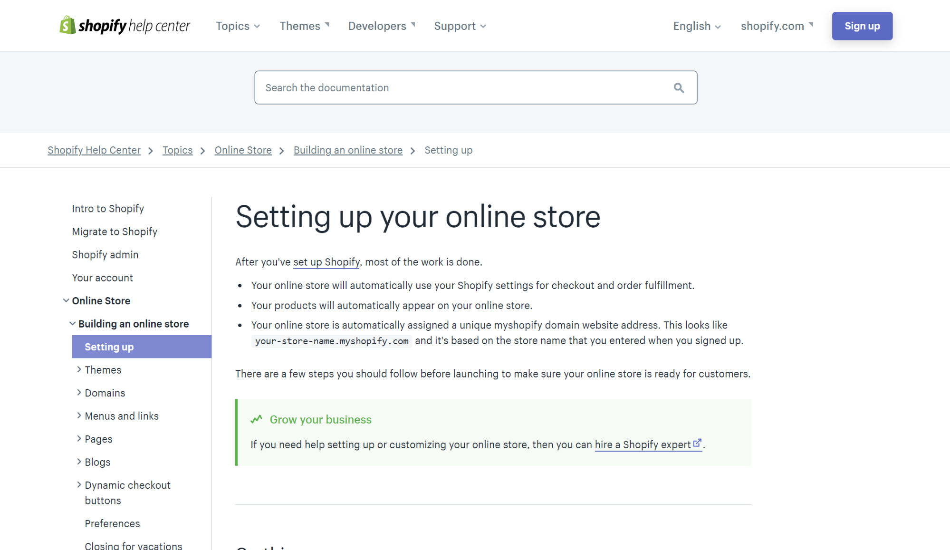
Task: Open the Topics dropdown menu
Action: 238,26
